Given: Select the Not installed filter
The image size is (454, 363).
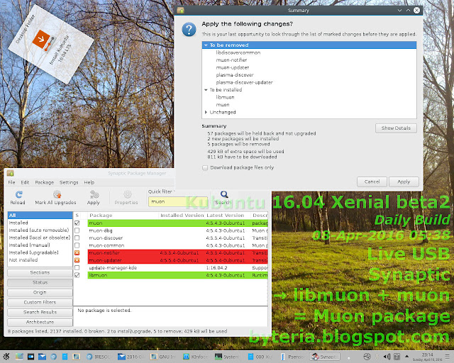Looking at the screenshot, I should [40, 260].
